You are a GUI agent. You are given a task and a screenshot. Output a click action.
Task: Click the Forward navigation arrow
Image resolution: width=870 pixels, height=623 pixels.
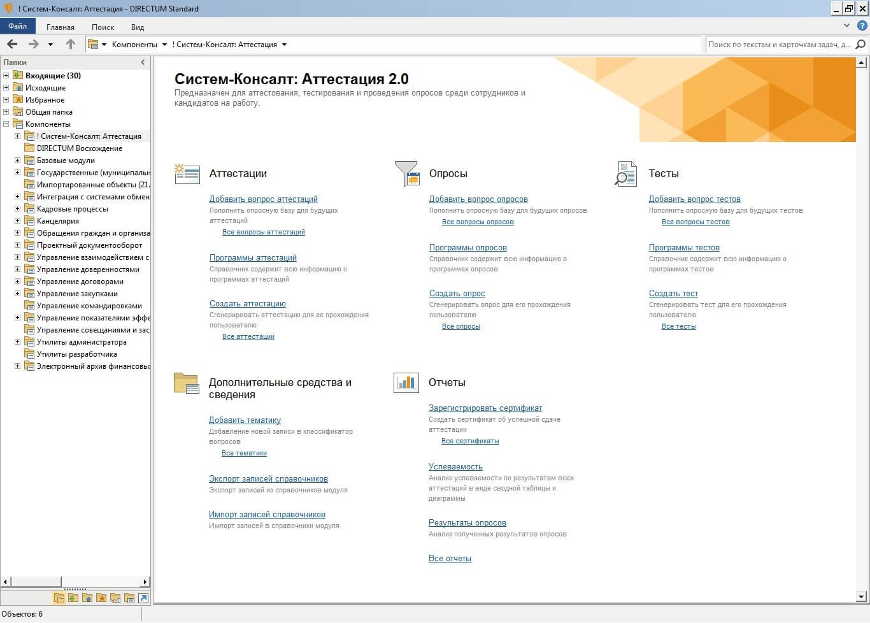(33, 44)
